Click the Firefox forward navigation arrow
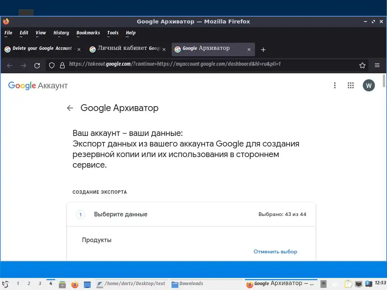Screen dimensions: 387x290 23,66
